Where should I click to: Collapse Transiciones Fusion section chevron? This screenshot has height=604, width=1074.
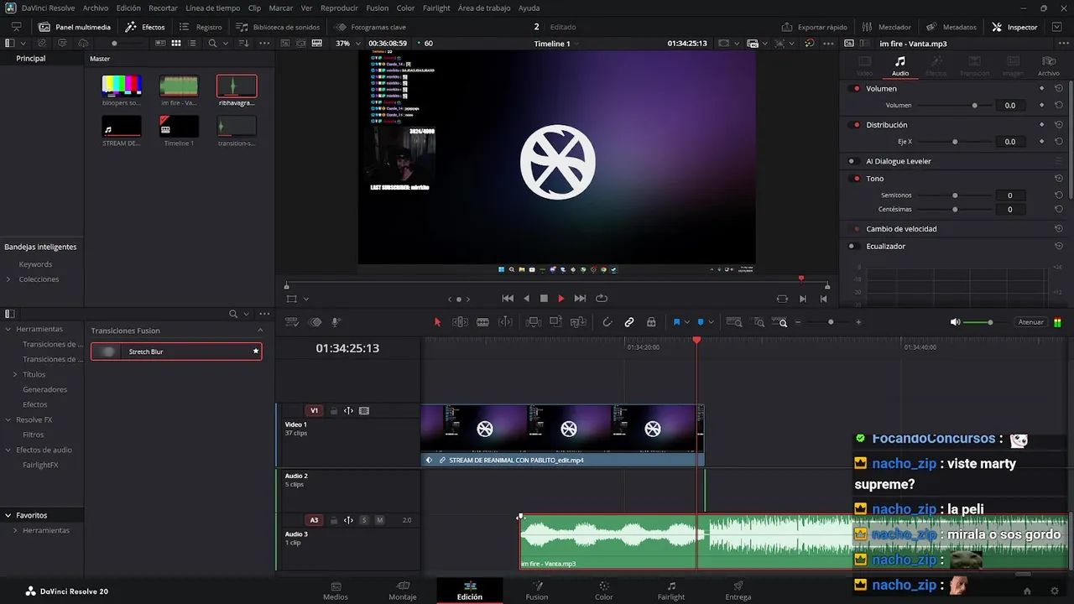[259, 331]
